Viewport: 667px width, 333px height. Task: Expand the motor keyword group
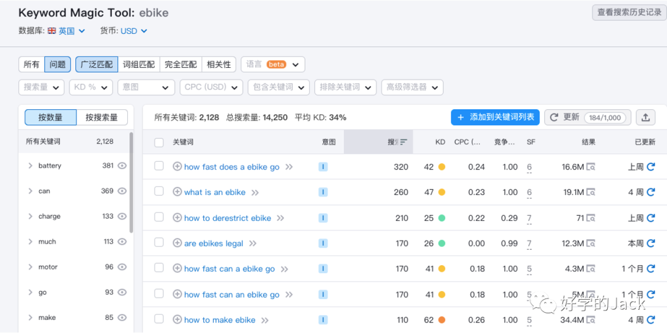coord(30,267)
